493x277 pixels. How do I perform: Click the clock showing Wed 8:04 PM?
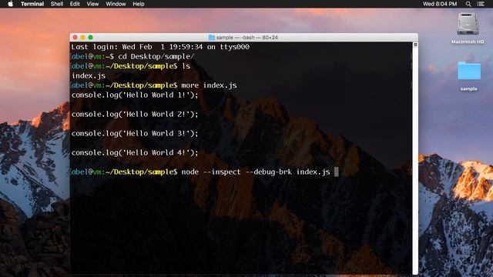pos(440,4)
